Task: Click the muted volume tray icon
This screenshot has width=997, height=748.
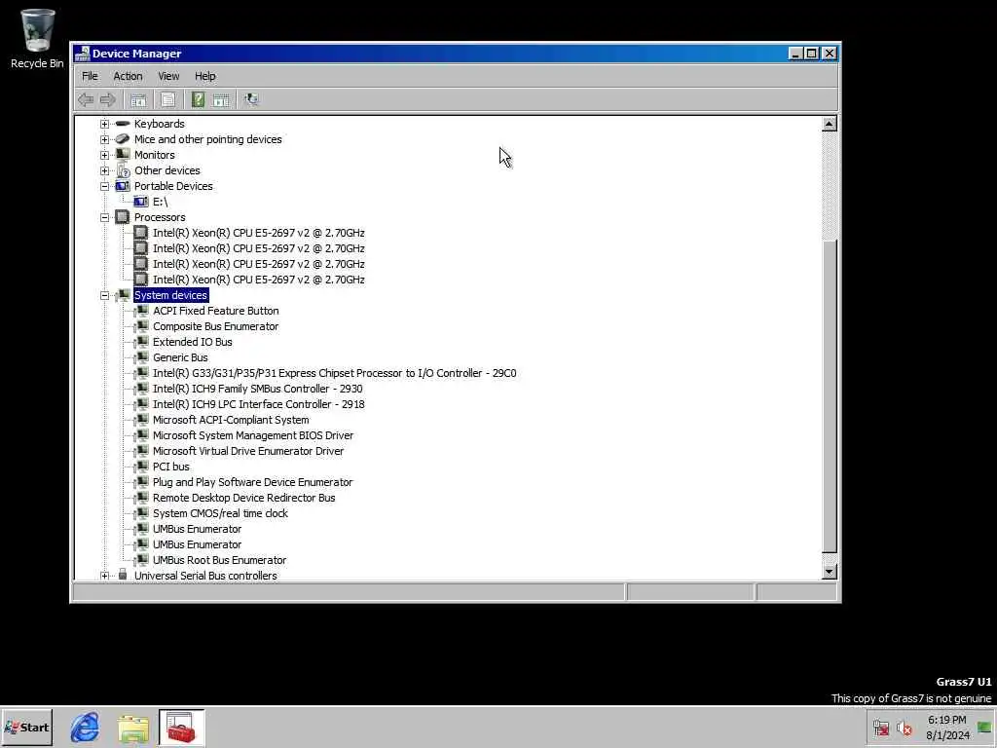Action: [x=904, y=728]
